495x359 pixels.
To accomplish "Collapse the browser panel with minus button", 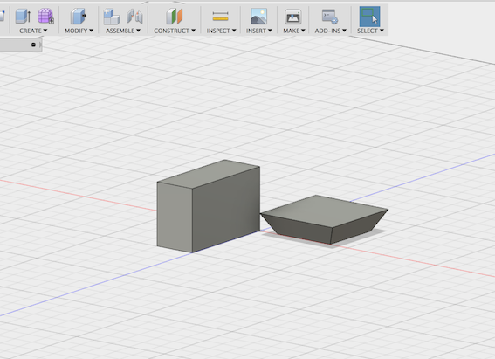I will 33,45.
